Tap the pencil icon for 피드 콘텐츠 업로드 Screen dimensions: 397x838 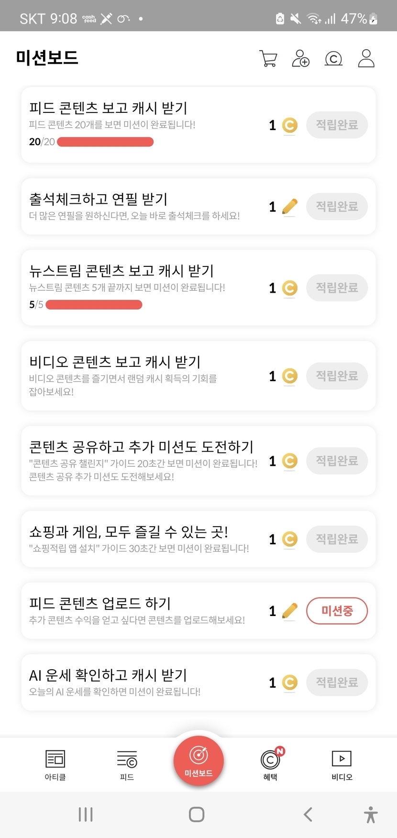[290, 611]
